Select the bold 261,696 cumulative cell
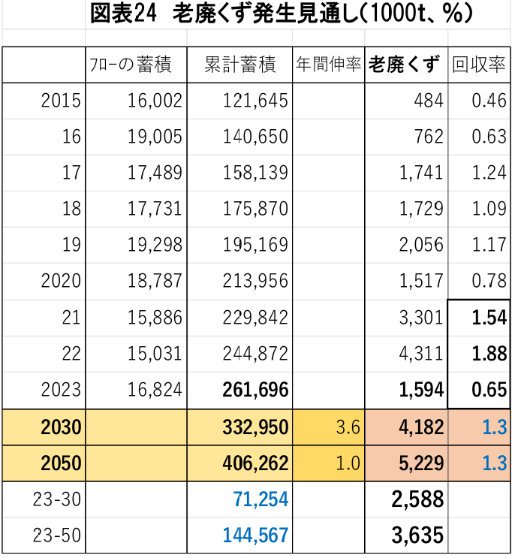Screen dimensions: 512x558 tap(239, 390)
